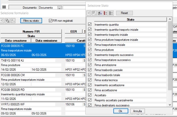Click the sort icon in Selezione formulario toolbar
This screenshot has width=177, height=117.
pyautogui.click(x=13, y=21)
